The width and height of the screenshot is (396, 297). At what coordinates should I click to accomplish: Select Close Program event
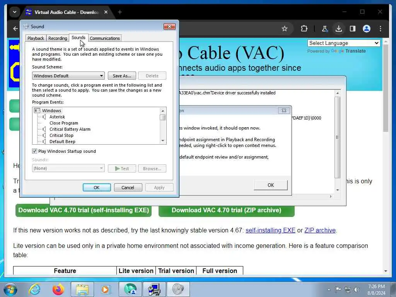tap(64, 123)
